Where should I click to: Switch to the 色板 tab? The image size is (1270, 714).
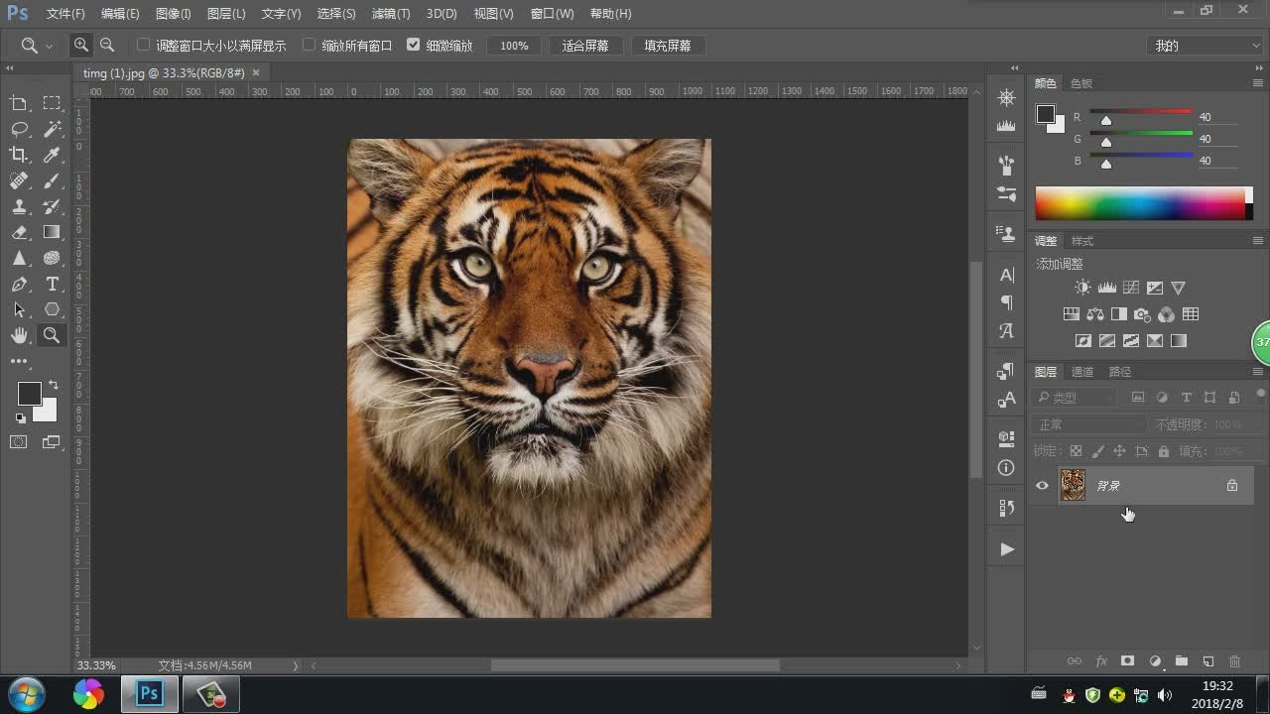pos(1080,83)
